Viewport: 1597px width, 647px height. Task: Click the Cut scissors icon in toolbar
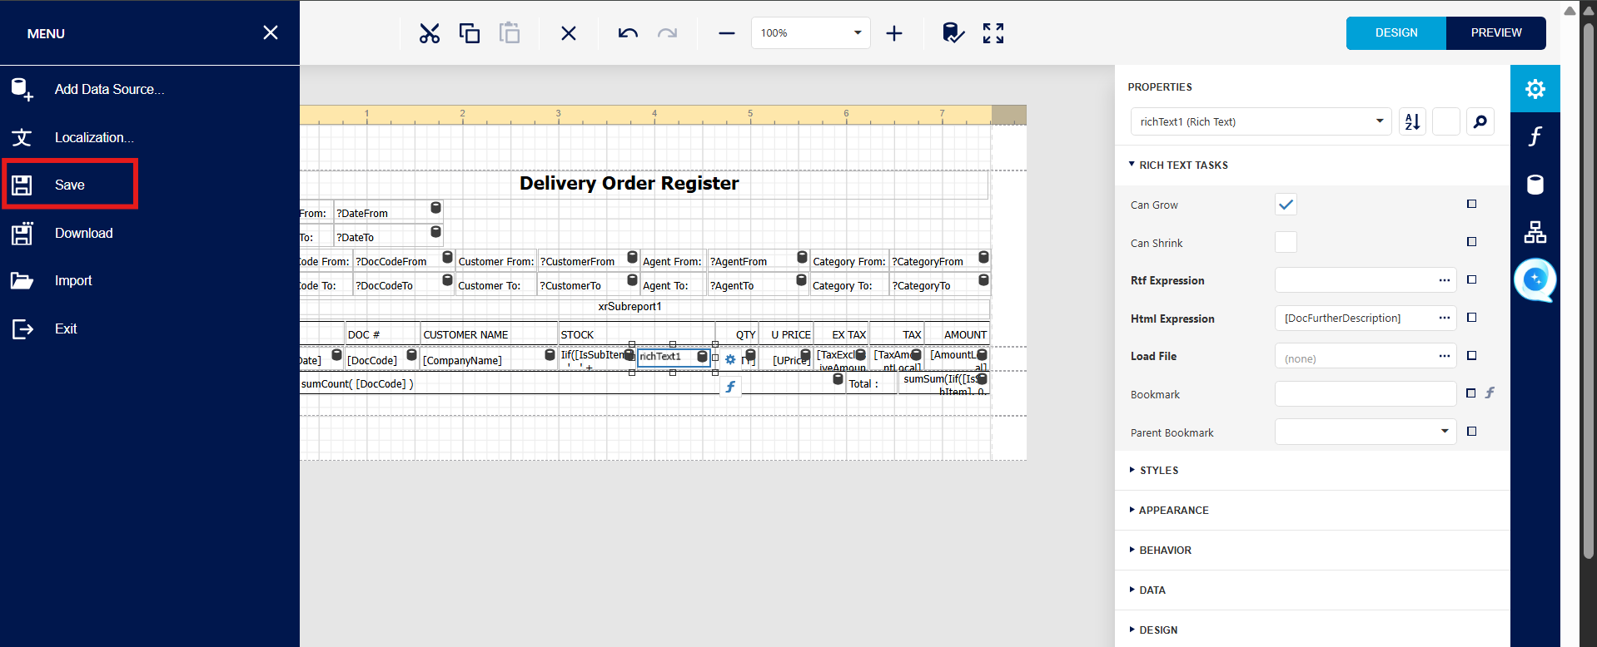[x=429, y=33]
